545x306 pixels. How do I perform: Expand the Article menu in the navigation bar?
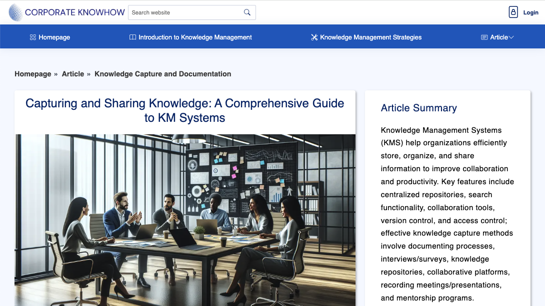pos(497,37)
